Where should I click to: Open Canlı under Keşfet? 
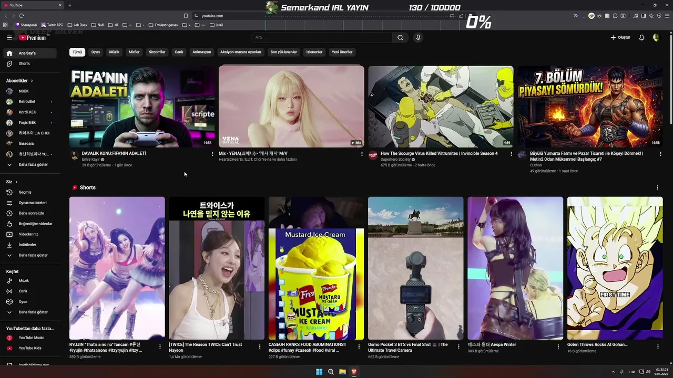(30, 291)
